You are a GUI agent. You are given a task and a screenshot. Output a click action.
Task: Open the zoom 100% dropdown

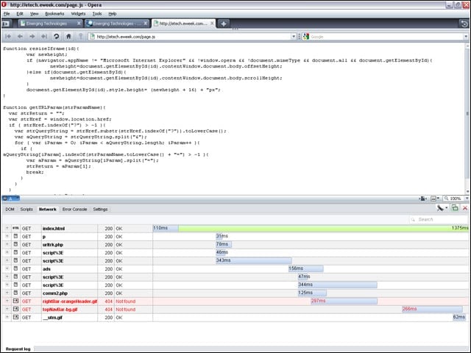coord(467,199)
